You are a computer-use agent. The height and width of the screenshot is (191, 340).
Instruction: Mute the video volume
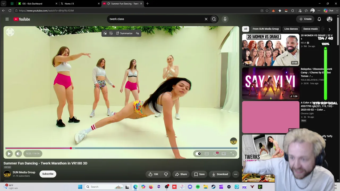click(x=18, y=154)
